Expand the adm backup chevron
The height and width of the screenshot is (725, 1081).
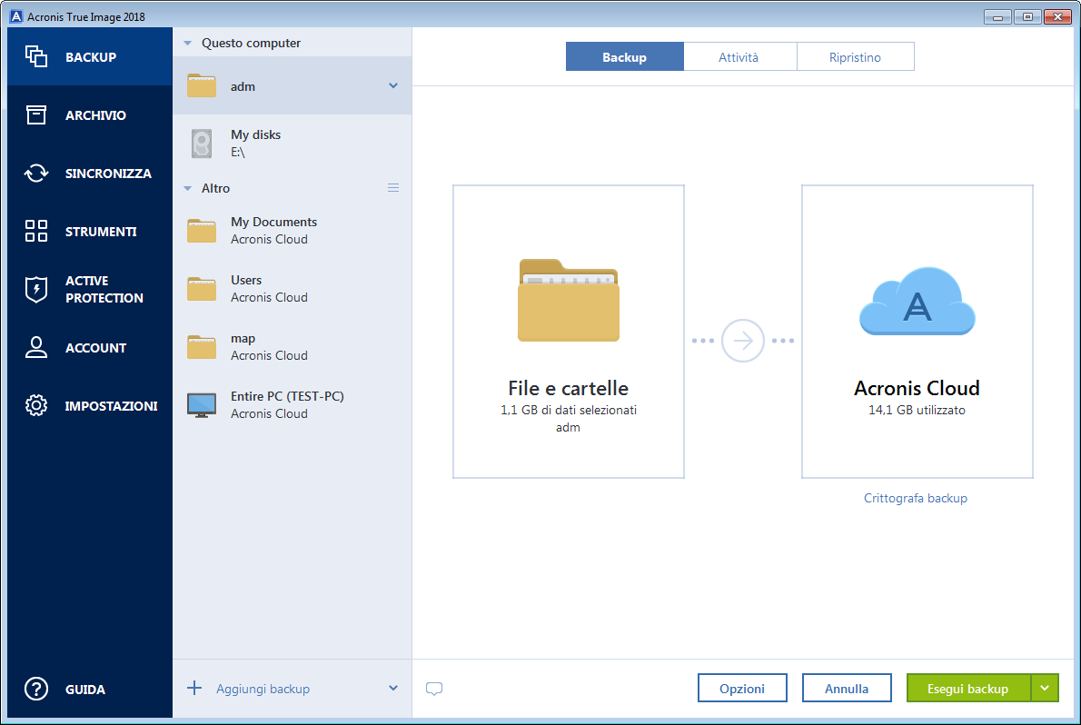[x=393, y=85]
